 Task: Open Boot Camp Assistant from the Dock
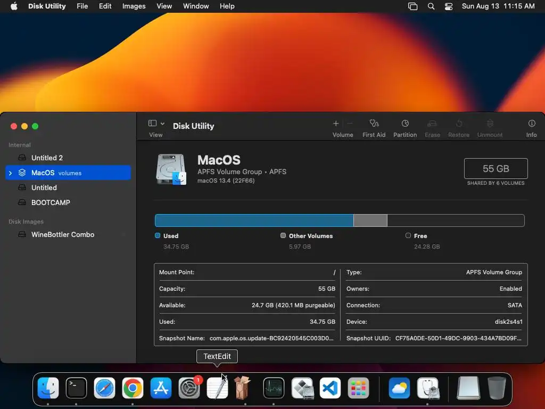[x=302, y=388]
